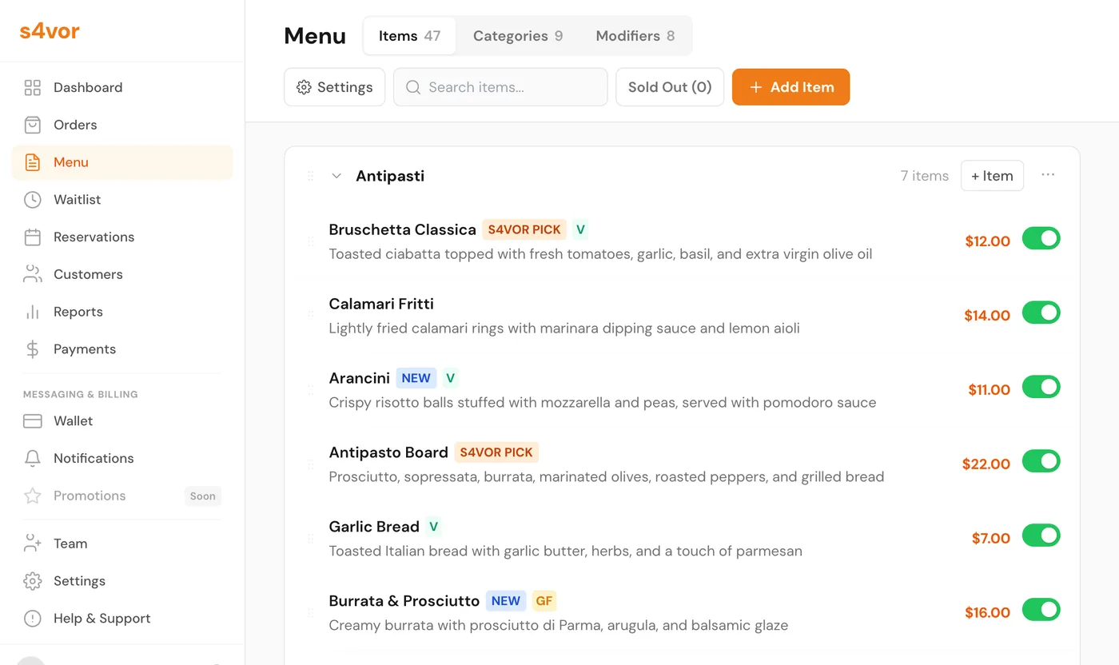The width and height of the screenshot is (1119, 665).
Task: Click the Search items field
Action: [x=500, y=86]
